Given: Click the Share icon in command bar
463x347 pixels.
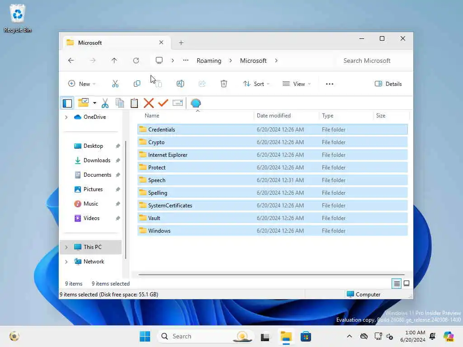Looking at the screenshot, I should [x=202, y=84].
